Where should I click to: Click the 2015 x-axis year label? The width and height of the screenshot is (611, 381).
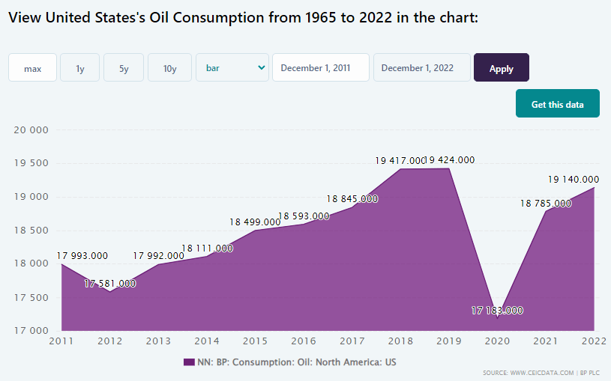[x=255, y=341]
